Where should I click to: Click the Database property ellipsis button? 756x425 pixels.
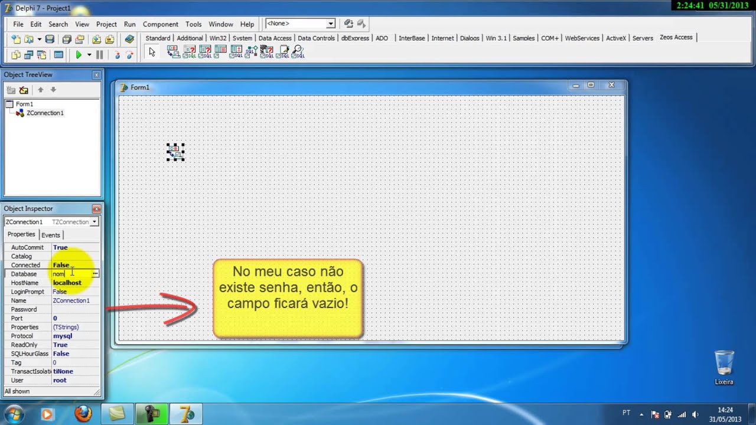[x=95, y=274]
